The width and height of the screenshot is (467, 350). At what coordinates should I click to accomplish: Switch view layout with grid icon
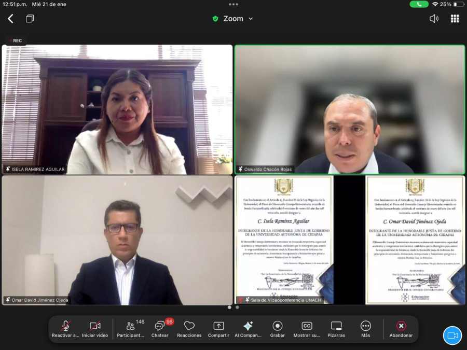455,19
